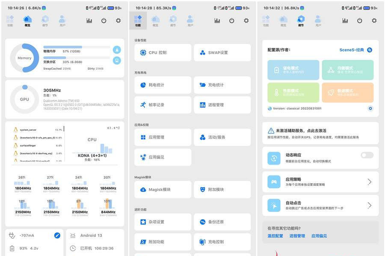This screenshot has height=256, width=385.
Task: Tap 未激活辅助服务 warning to activate service
Action: coord(320,133)
